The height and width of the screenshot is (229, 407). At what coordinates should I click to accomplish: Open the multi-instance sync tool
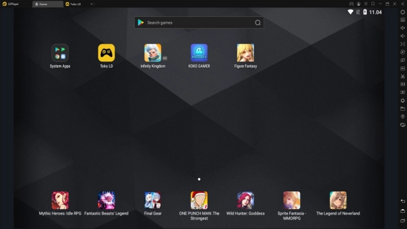[403, 60]
